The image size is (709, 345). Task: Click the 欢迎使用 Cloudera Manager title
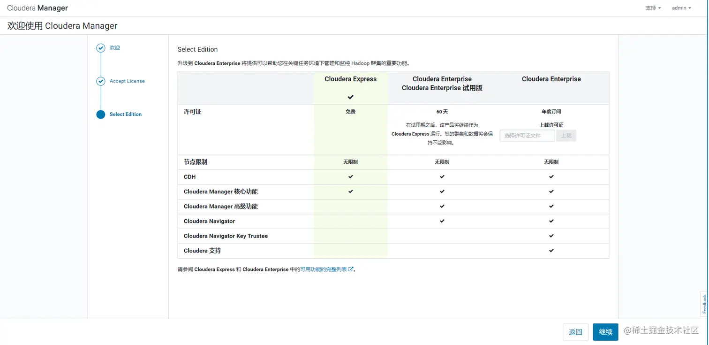(62, 26)
